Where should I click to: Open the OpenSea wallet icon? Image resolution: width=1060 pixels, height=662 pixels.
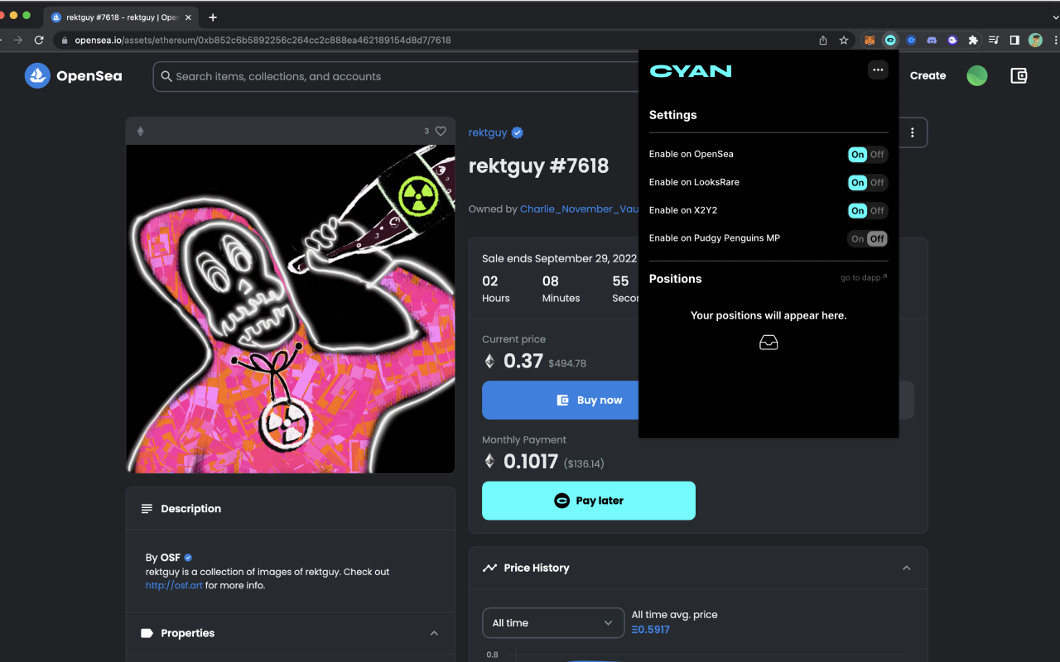[1019, 76]
